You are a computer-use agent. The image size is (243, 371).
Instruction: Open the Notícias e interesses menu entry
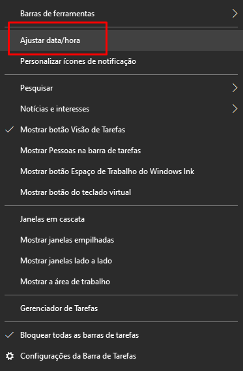coord(121,109)
